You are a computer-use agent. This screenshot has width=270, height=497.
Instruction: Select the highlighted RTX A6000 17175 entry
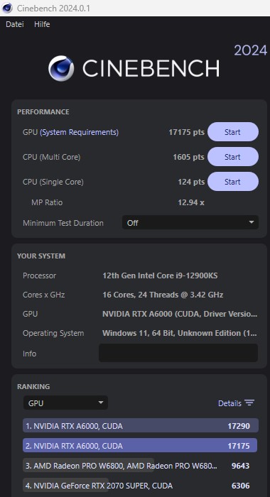click(x=140, y=445)
